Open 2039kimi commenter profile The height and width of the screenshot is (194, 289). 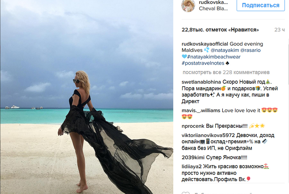click(x=193, y=157)
